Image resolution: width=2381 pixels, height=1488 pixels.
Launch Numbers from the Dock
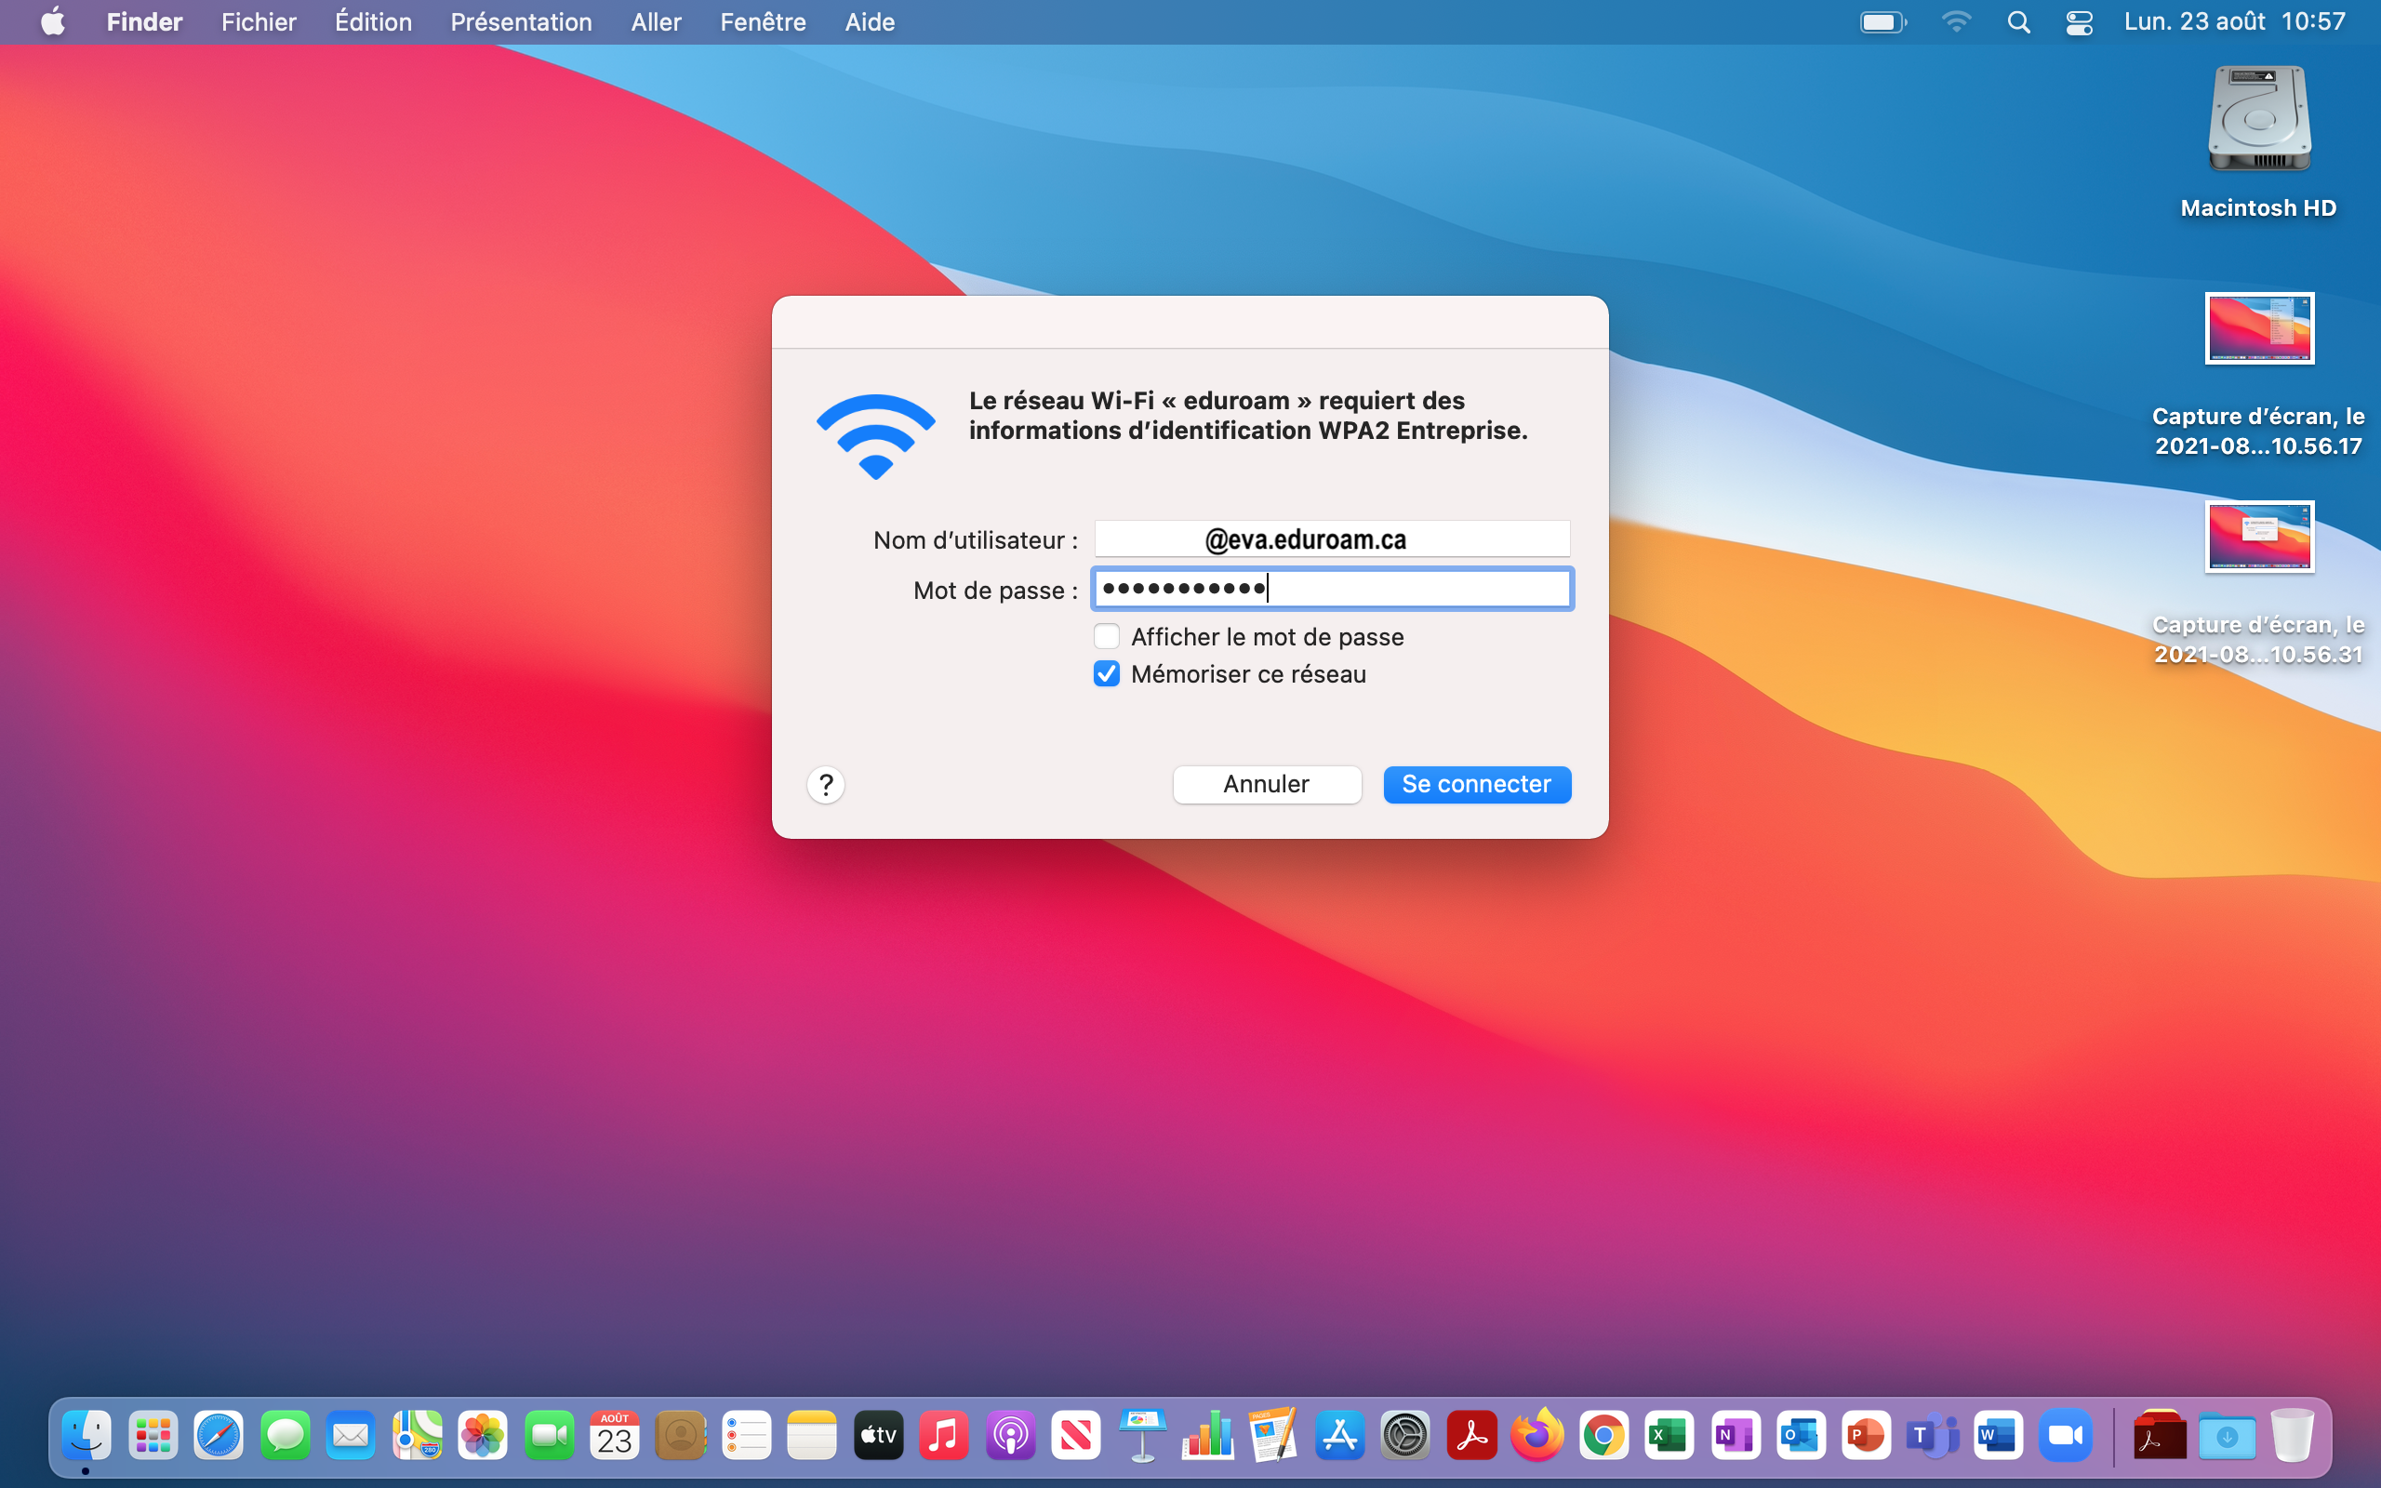click(x=1208, y=1436)
